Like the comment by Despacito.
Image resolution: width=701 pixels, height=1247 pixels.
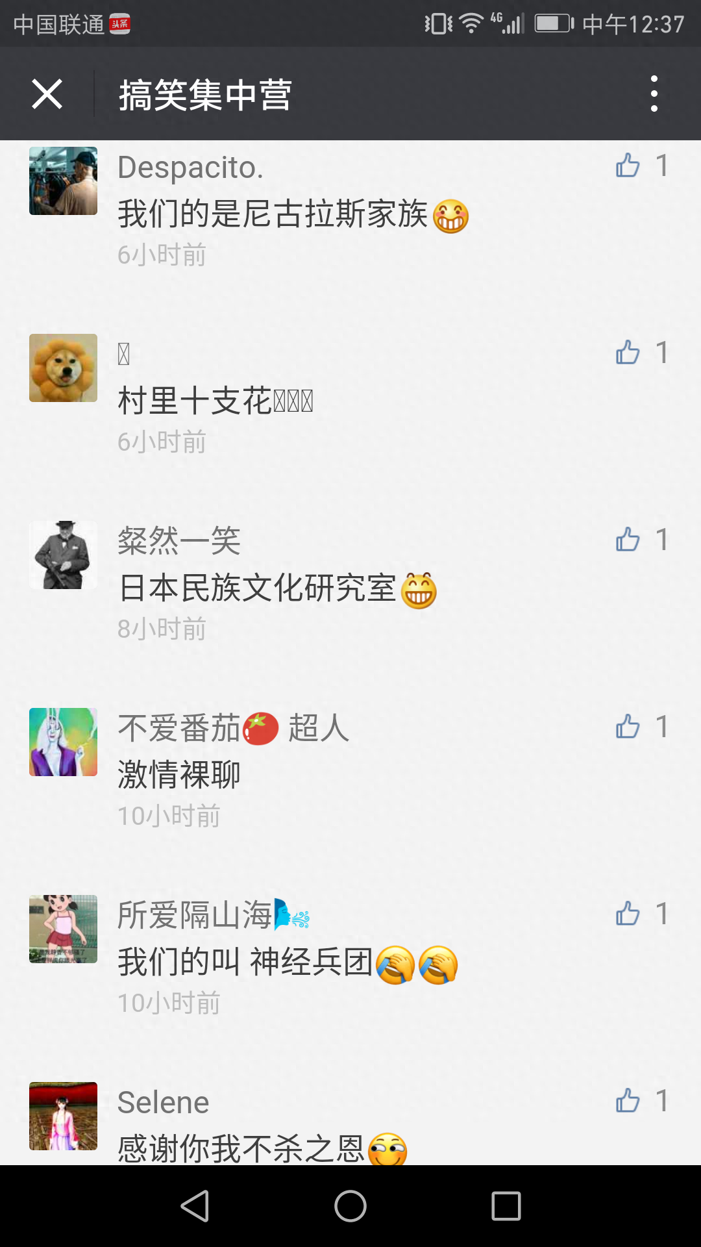pos(628,166)
